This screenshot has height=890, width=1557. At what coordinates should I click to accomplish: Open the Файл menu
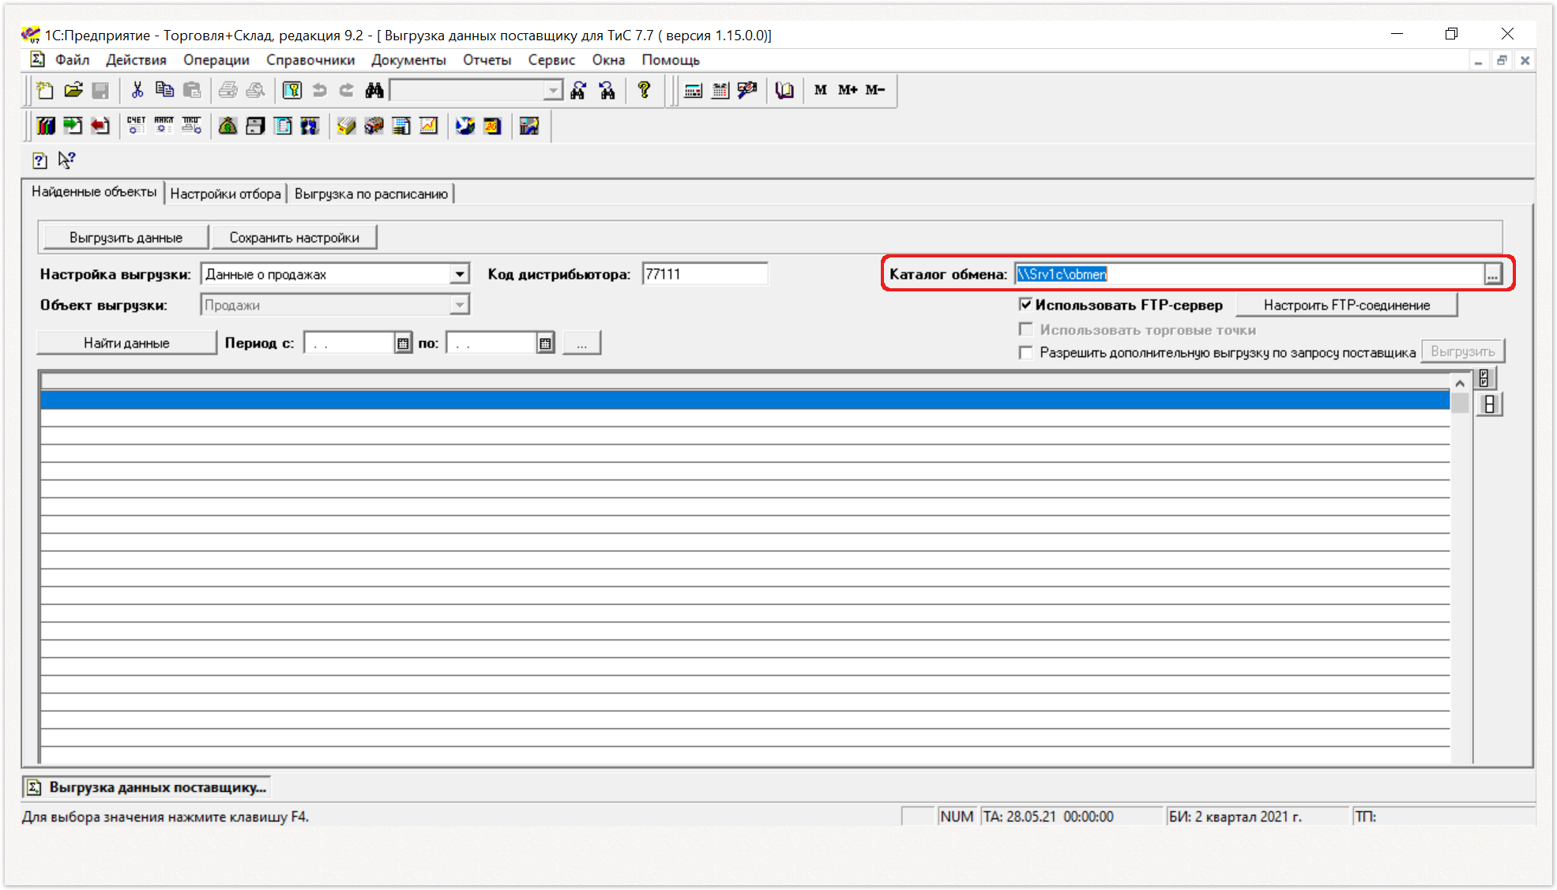tap(72, 60)
